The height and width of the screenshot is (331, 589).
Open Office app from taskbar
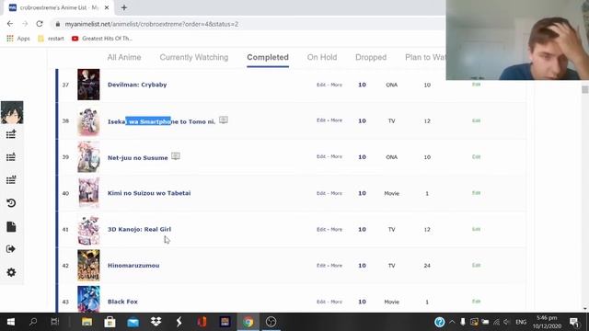point(202,322)
